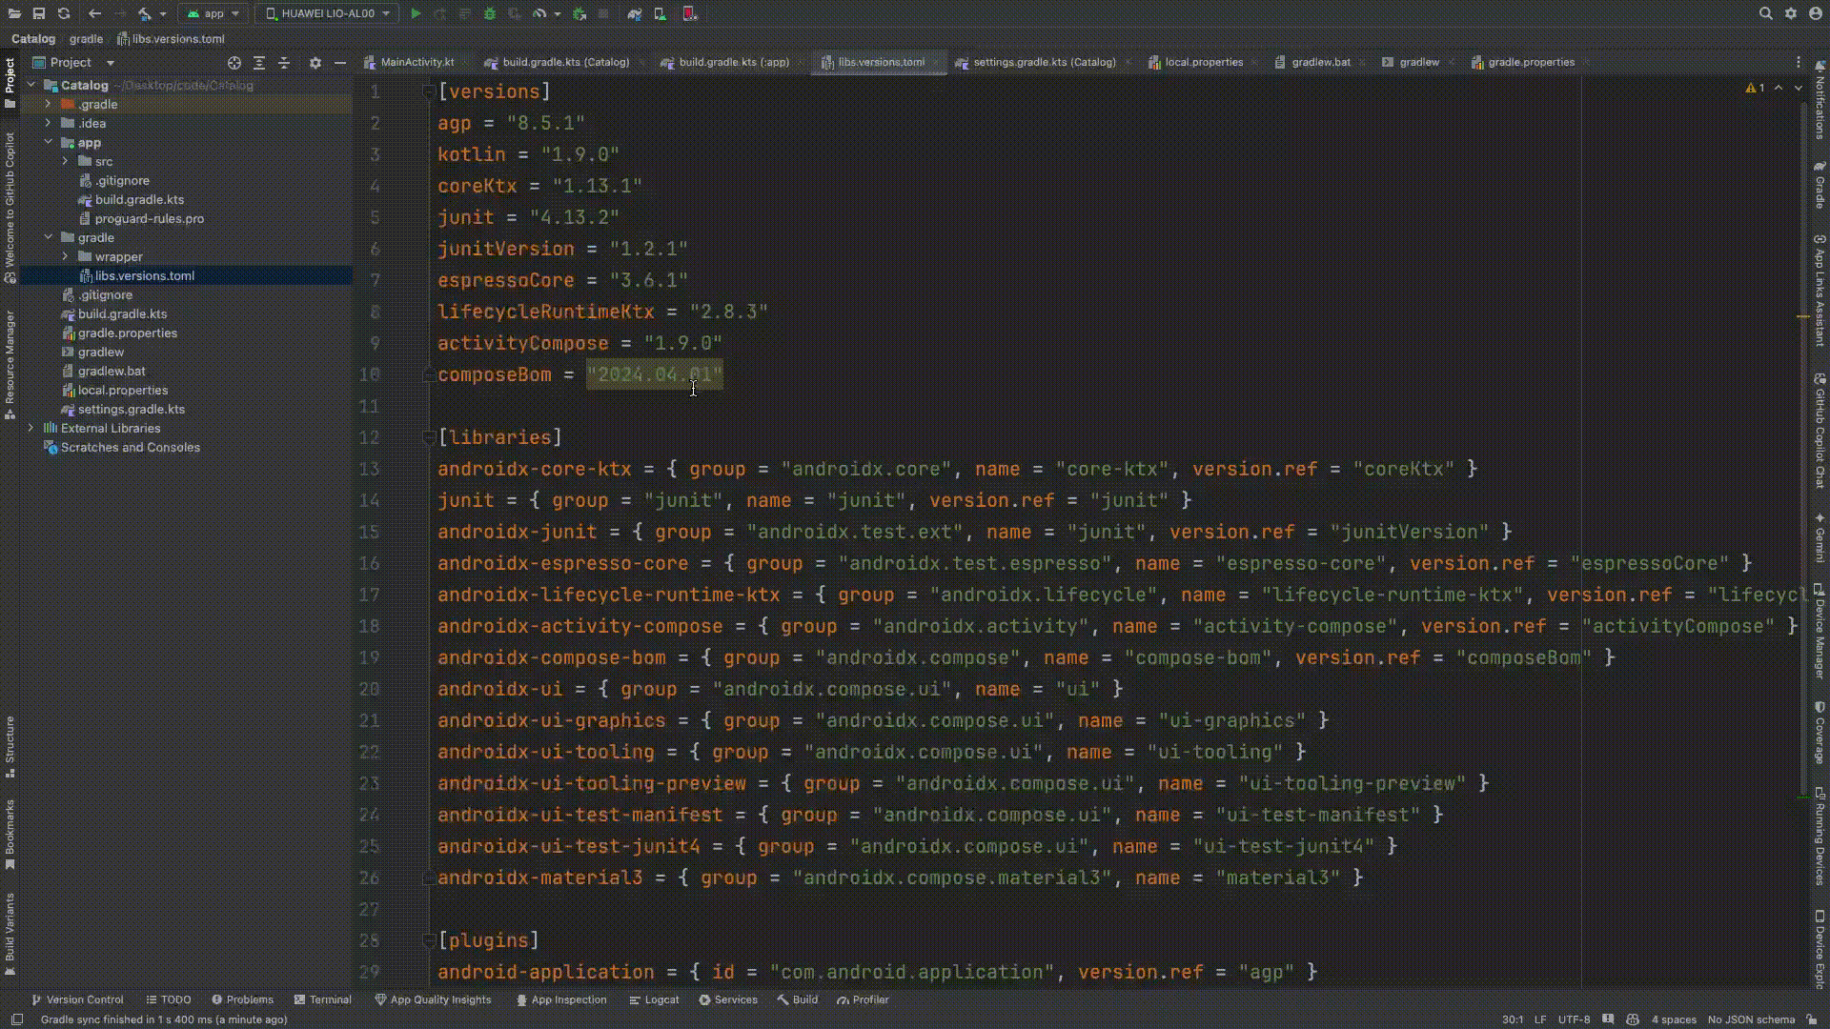The width and height of the screenshot is (1830, 1029).
Task: Open the Terminal tool window button
Action: [323, 999]
